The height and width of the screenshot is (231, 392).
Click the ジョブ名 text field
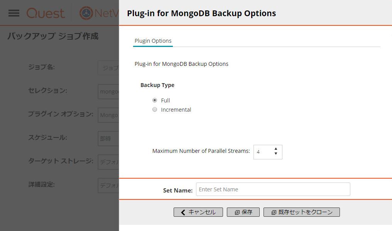(x=108, y=68)
